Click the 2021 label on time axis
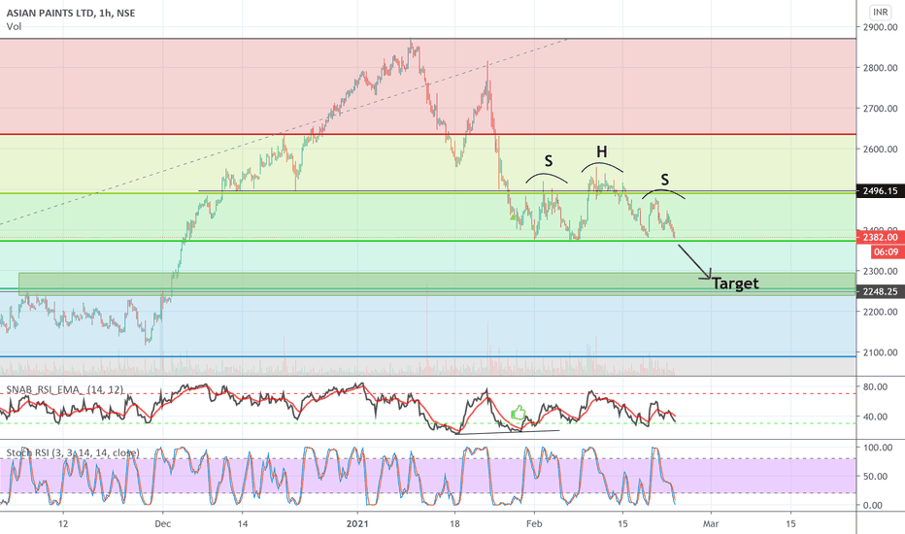Screen dimensions: 905x534 click(356, 523)
